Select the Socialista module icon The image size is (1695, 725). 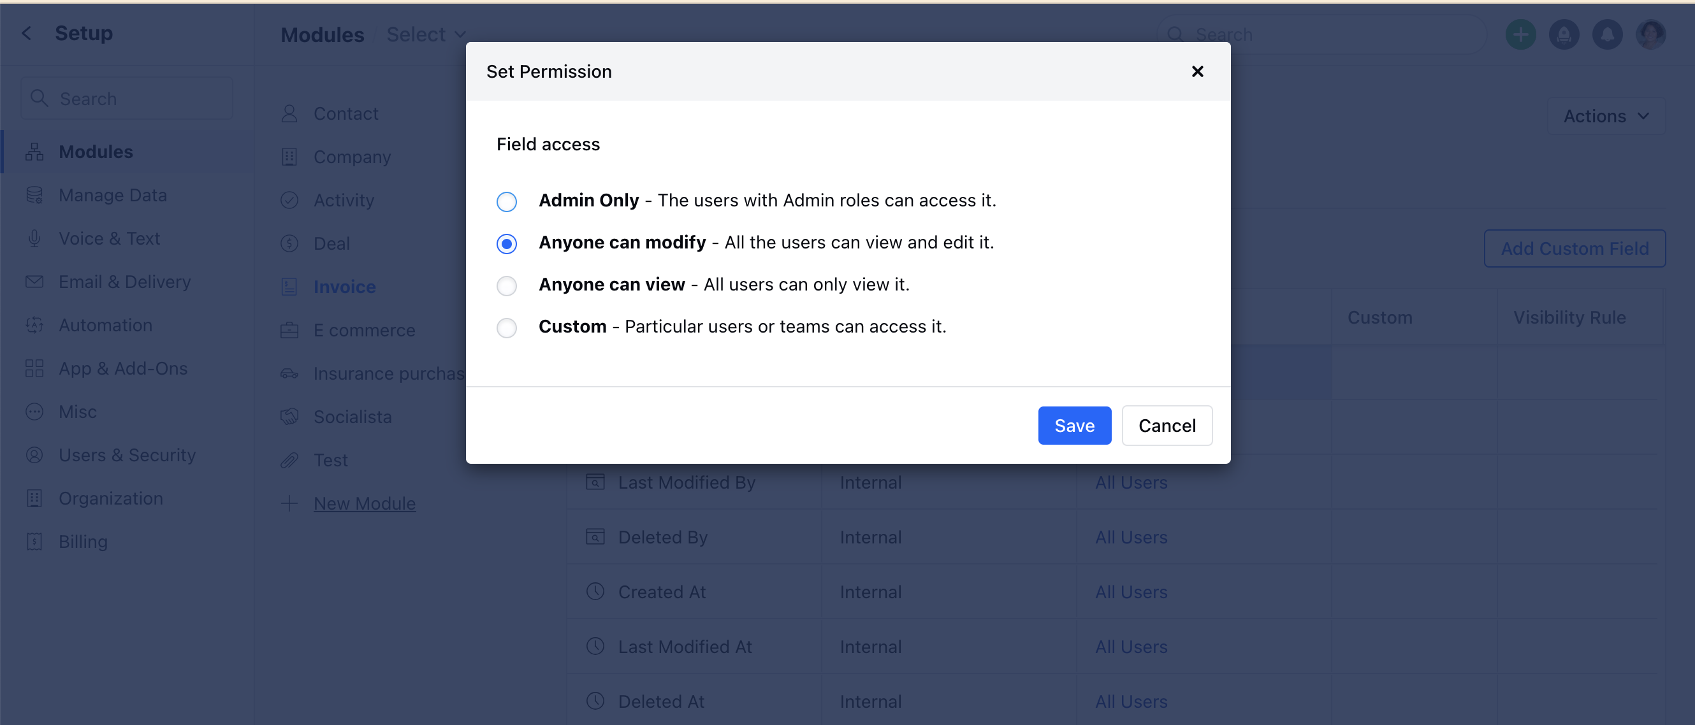289,416
